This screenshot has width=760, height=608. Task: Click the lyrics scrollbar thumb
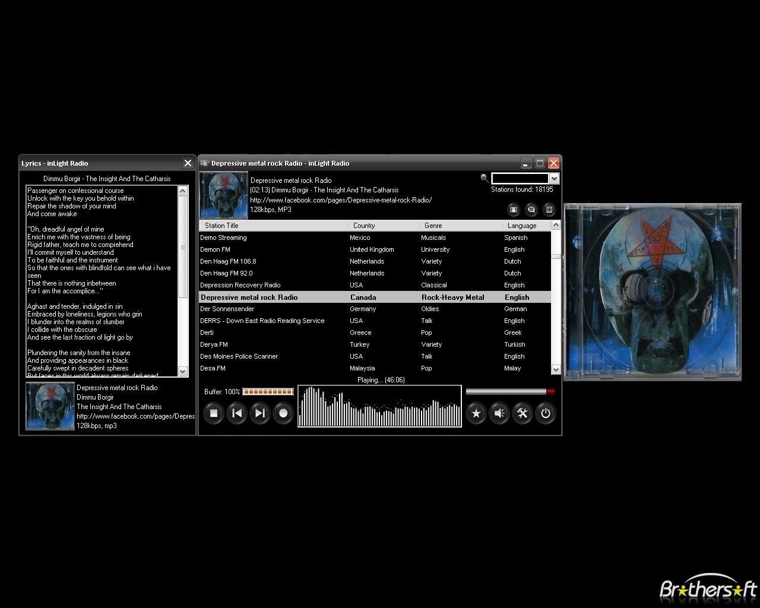(183, 246)
